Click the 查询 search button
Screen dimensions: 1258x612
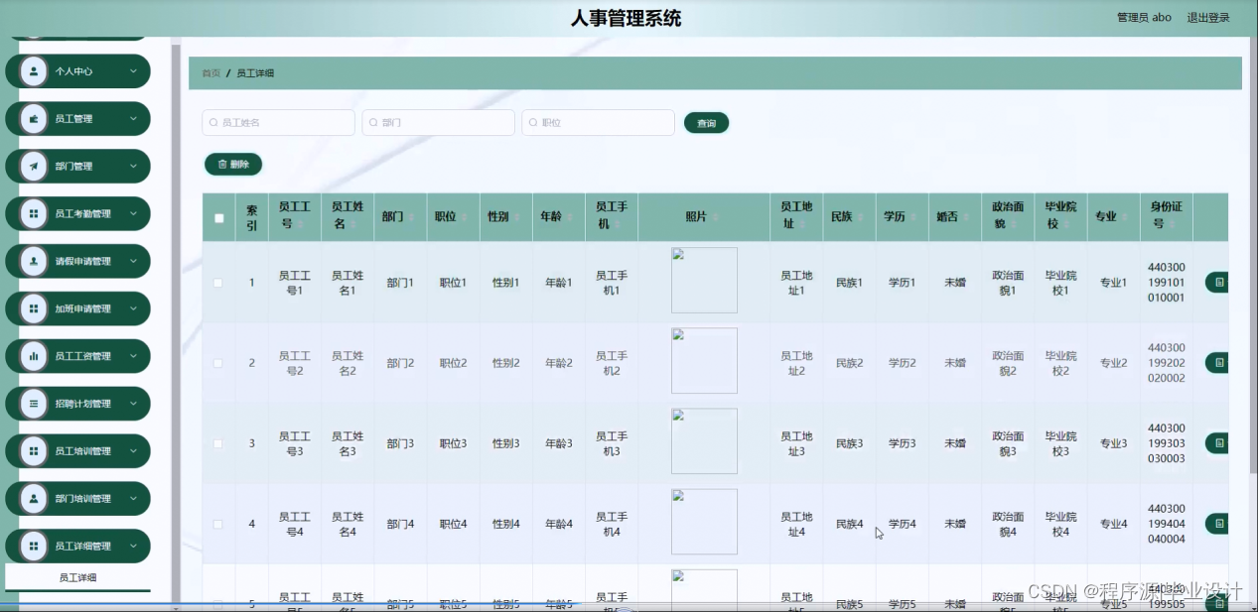[x=706, y=123]
